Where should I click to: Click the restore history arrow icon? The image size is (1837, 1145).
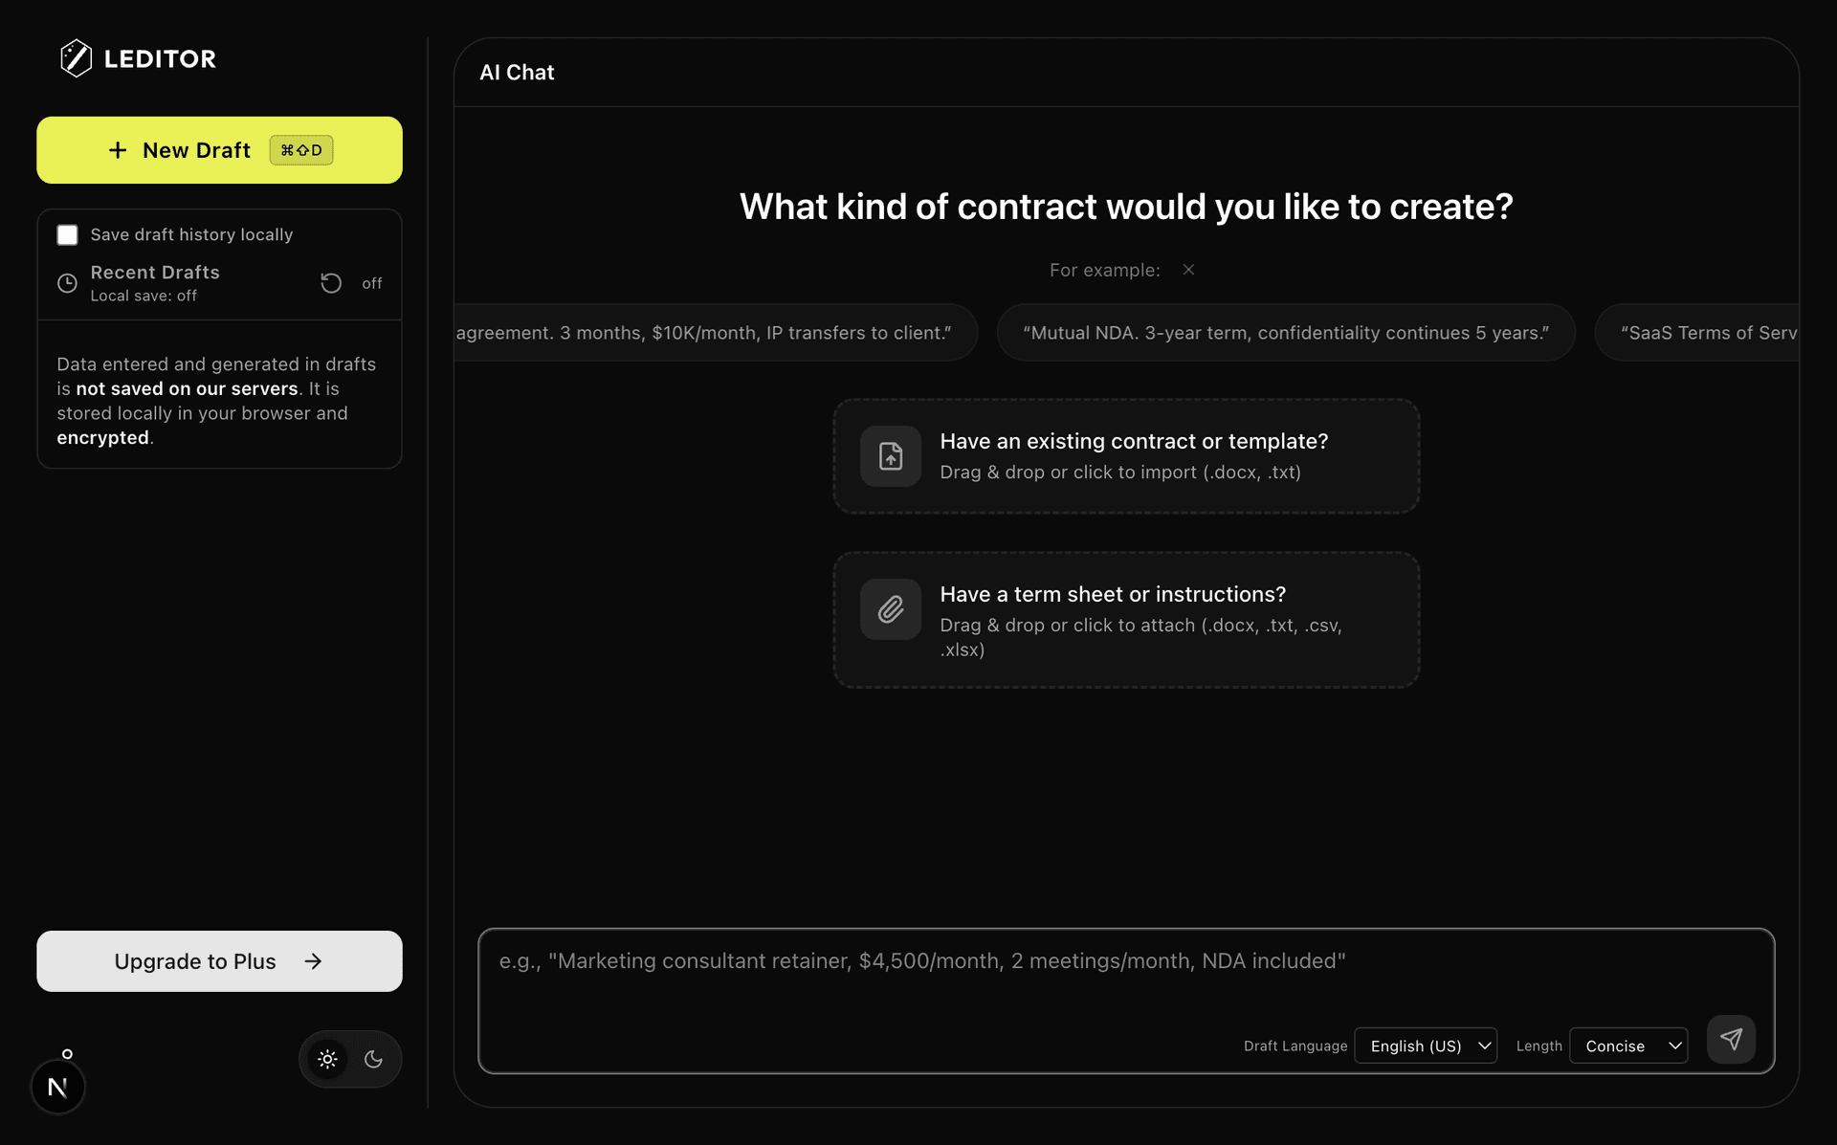[x=330, y=283]
